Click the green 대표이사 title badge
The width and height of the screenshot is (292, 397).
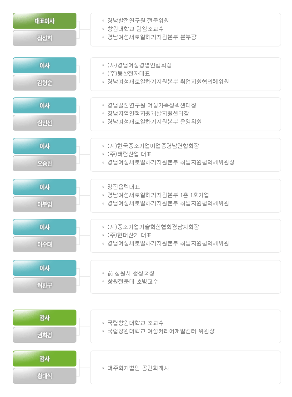(x=45, y=21)
